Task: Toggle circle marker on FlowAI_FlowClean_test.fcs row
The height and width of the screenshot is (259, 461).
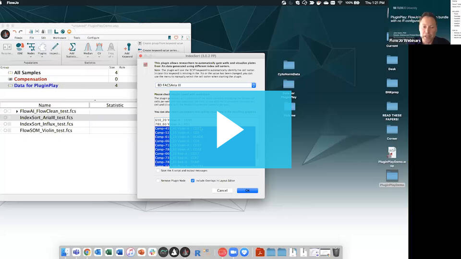Action: tap(5, 111)
